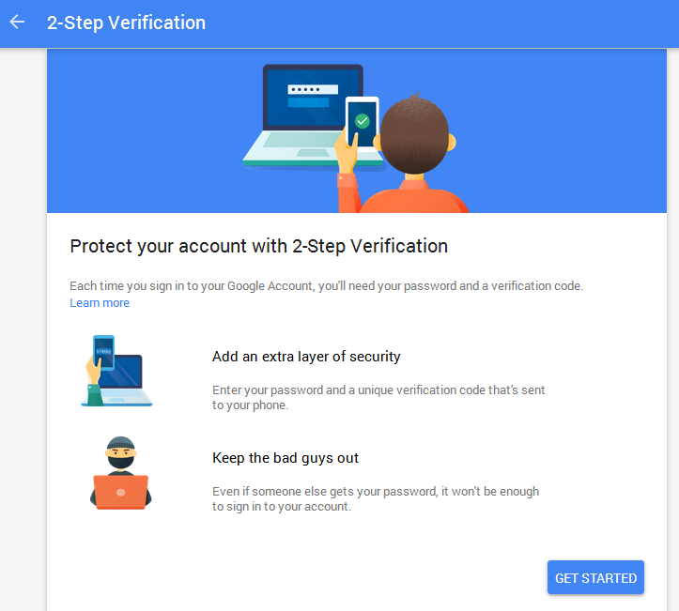Viewport: 679px width, 611px height.
Task: Click the banner person's head illustration
Action: 414,135
